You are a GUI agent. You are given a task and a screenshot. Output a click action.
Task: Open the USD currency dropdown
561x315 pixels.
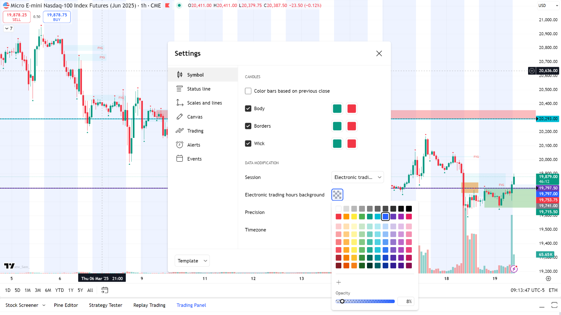pyautogui.click(x=548, y=6)
